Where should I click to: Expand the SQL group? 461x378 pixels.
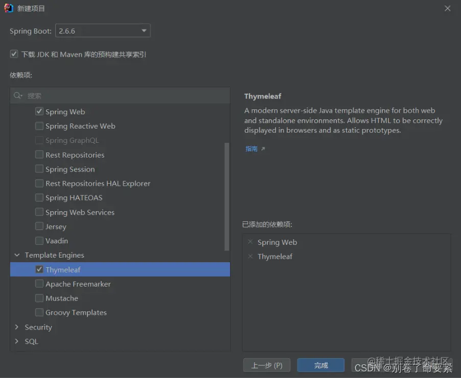[x=17, y=341]
